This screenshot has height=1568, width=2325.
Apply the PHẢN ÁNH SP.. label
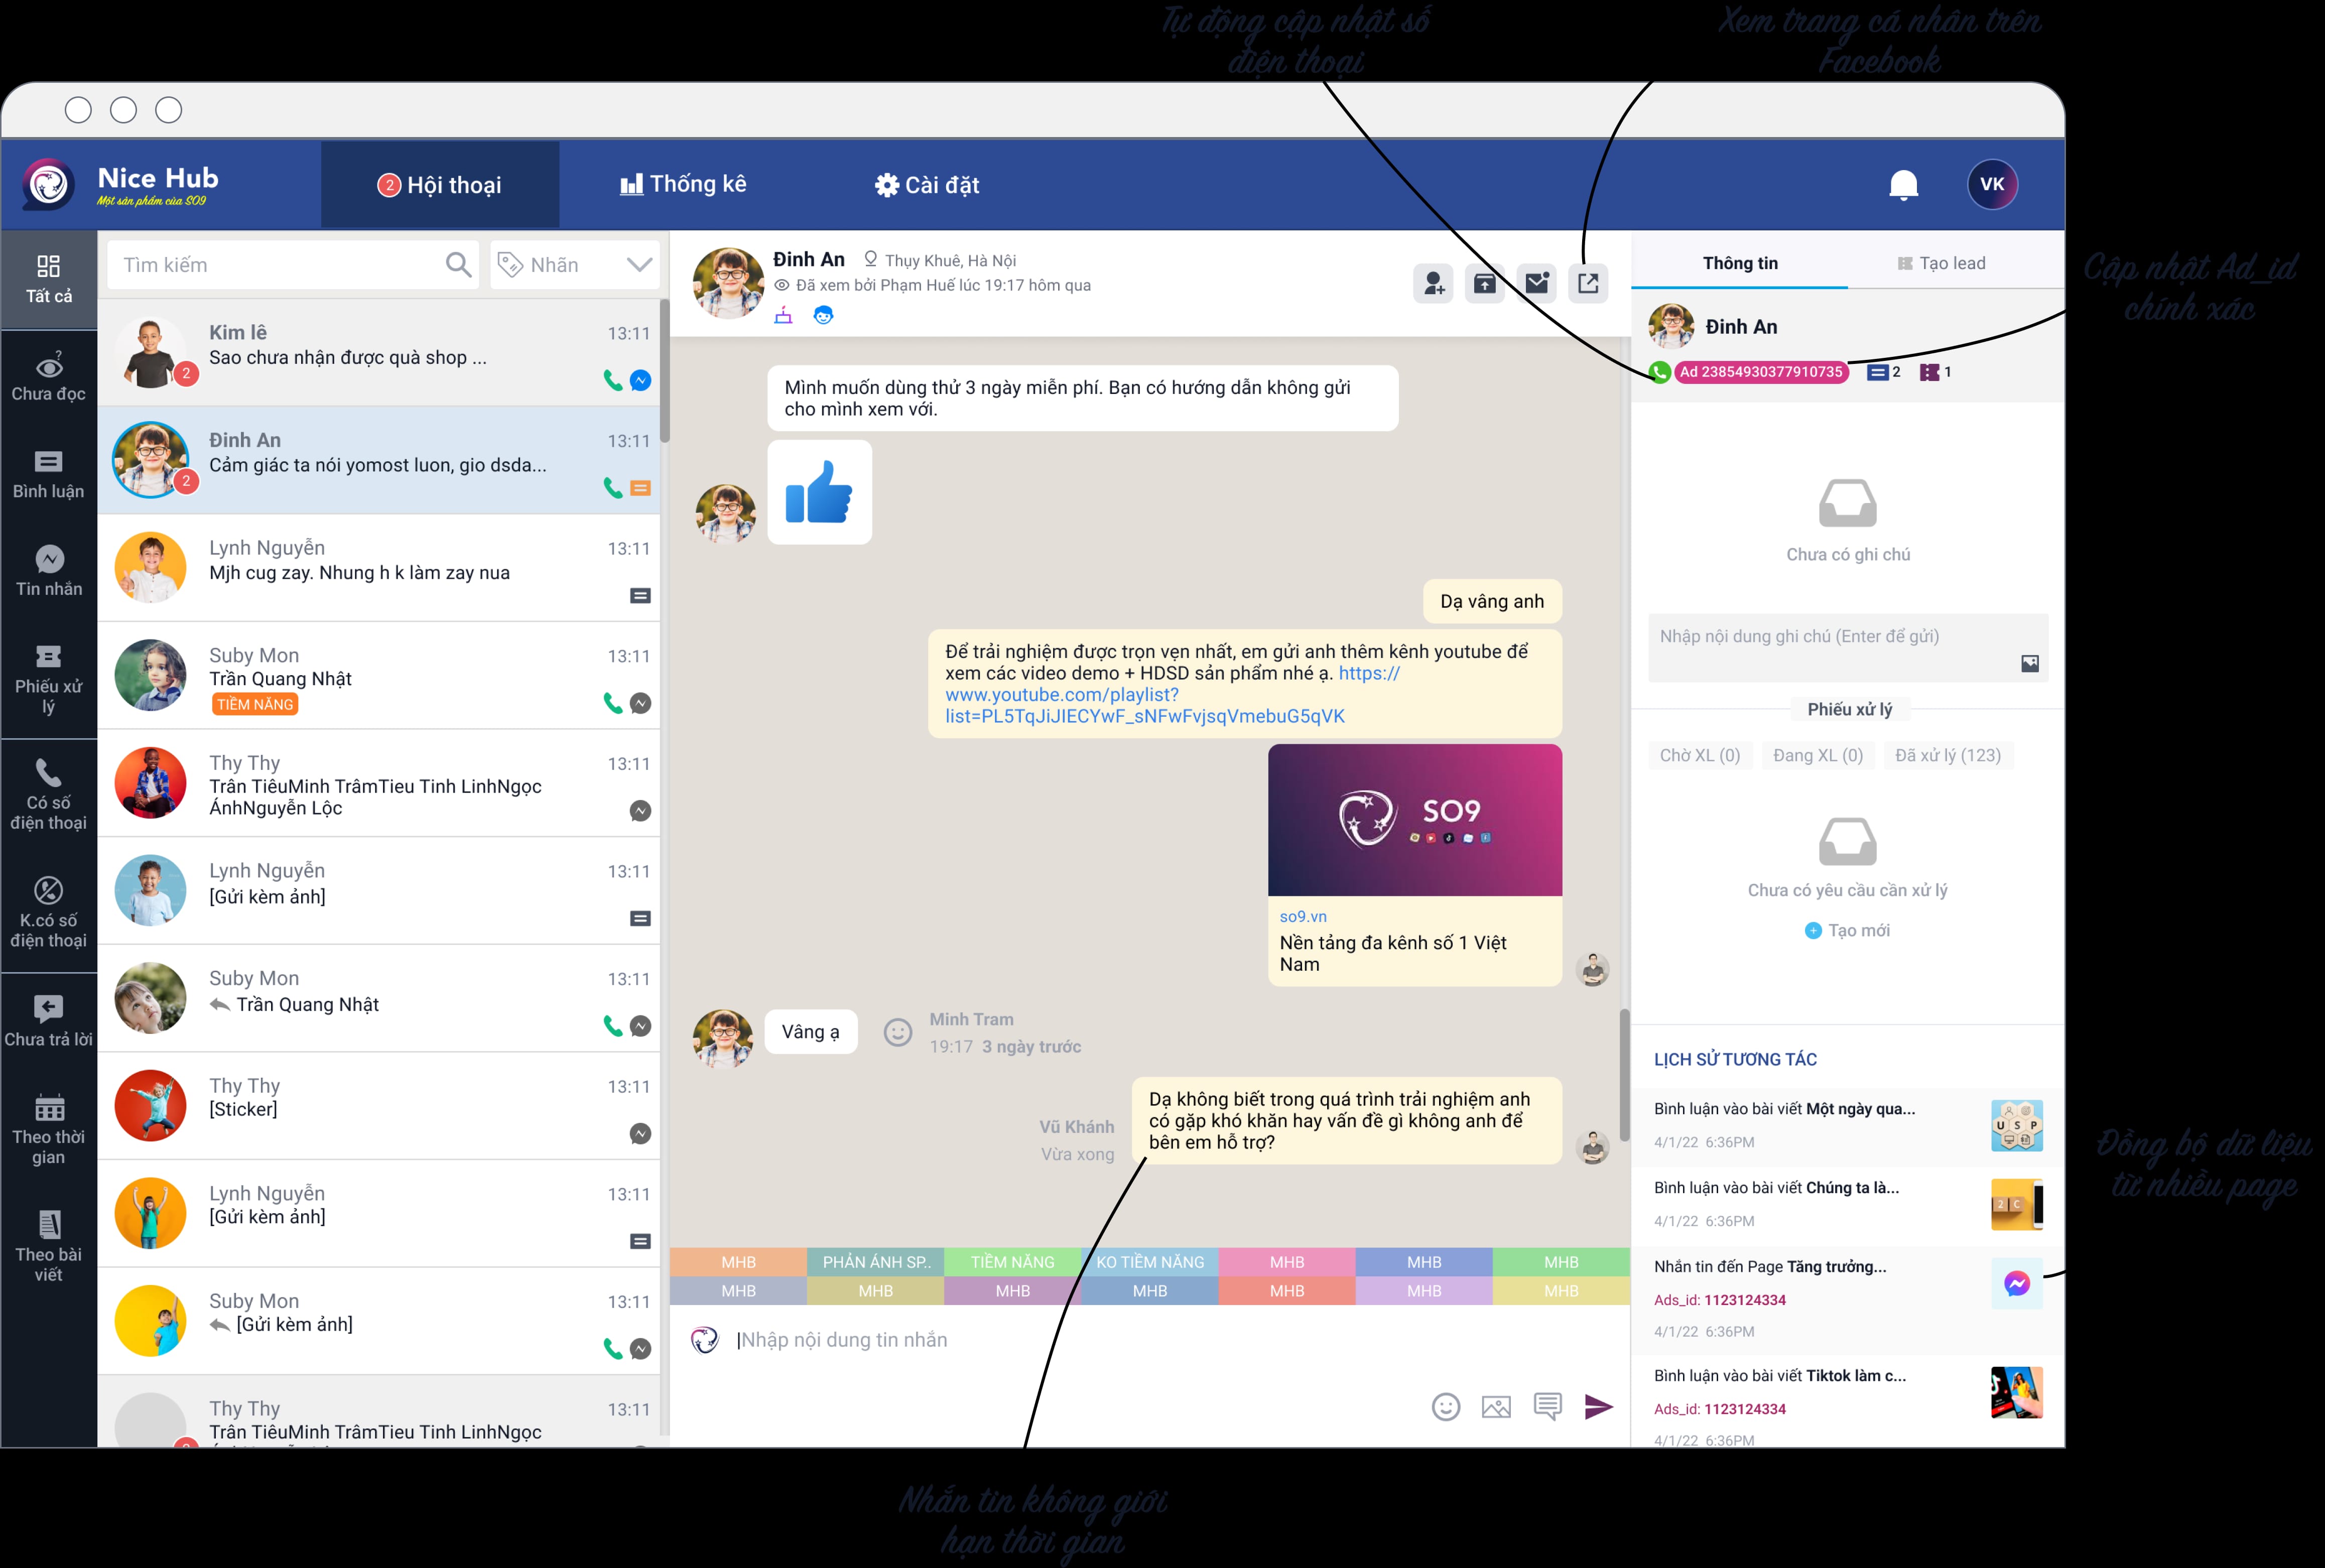(x=876, y=1262)
